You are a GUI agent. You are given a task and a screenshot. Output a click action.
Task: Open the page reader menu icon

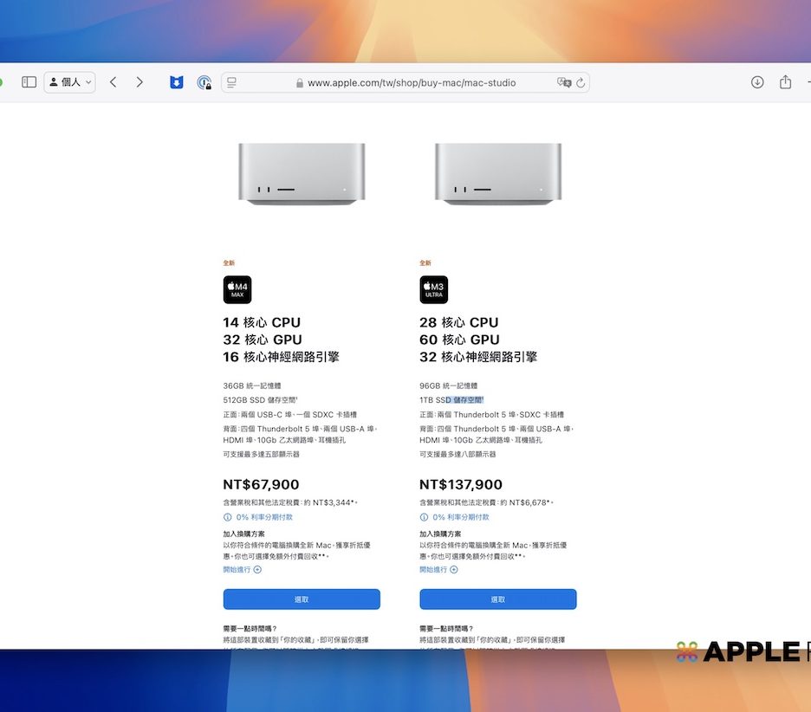[231, 83]
